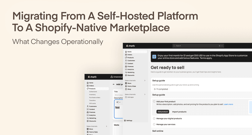Open Store channel icon in the front window
Viewport: 252px width, 135px height.
[126, 83]
